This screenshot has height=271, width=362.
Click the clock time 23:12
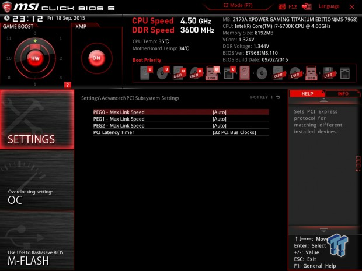[27, 19]
